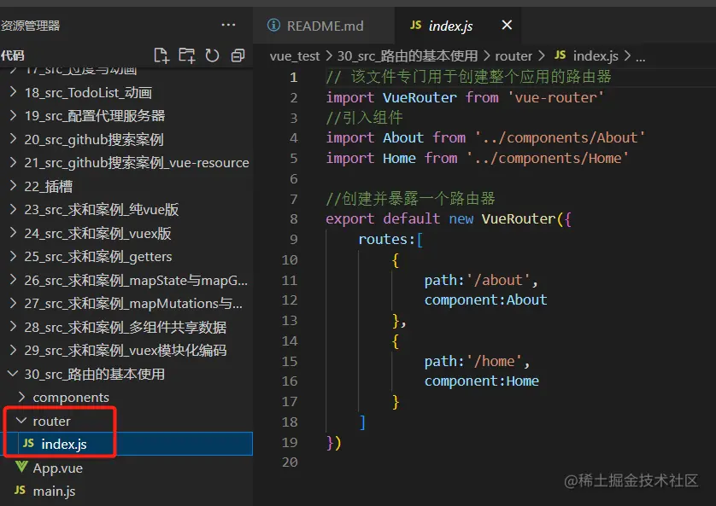Select 29_src_求和案例_vuex模块化编码 folder
Image resolution: width=716 pixels, height=506 pixels.
tap(126, 350)
